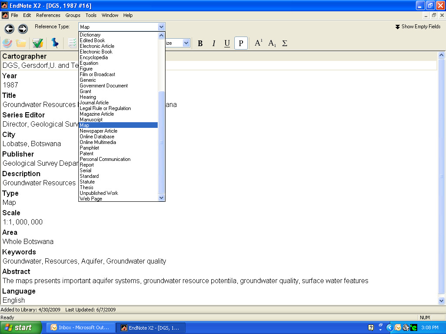Click the open folder toolbar icon
The height and width of the screenshot is (334, 446).
click(21, 43)
